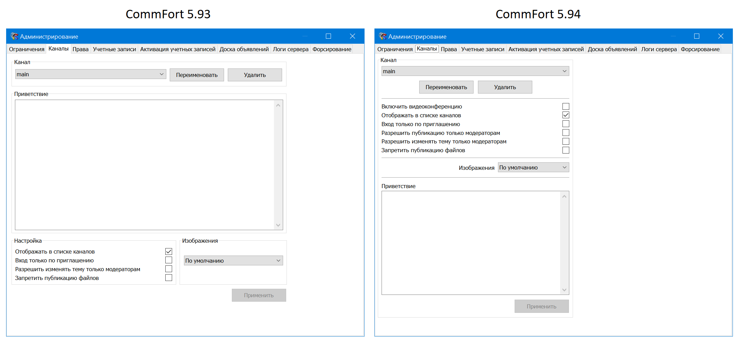
Task: Check Вход только по приглашению in 5.94 window
Action: tap(566, 124)
